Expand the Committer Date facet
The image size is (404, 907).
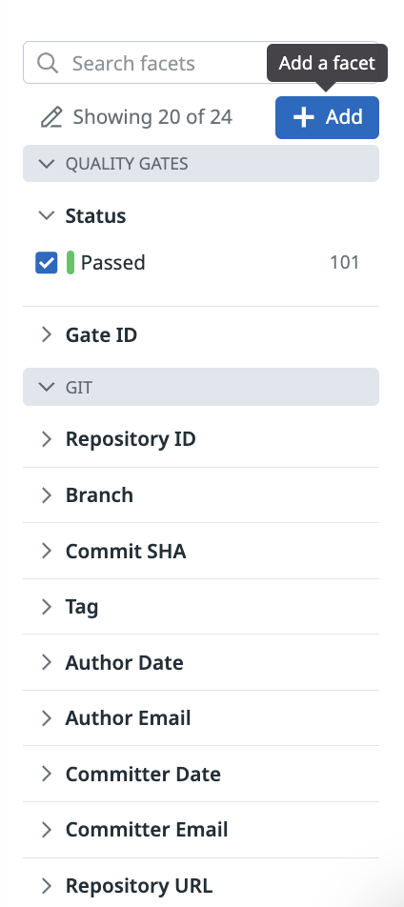tap(201, 774)
